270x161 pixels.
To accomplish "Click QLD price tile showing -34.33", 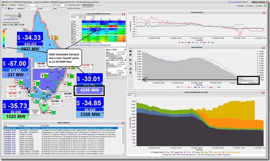I will click(x=30, y=38).
